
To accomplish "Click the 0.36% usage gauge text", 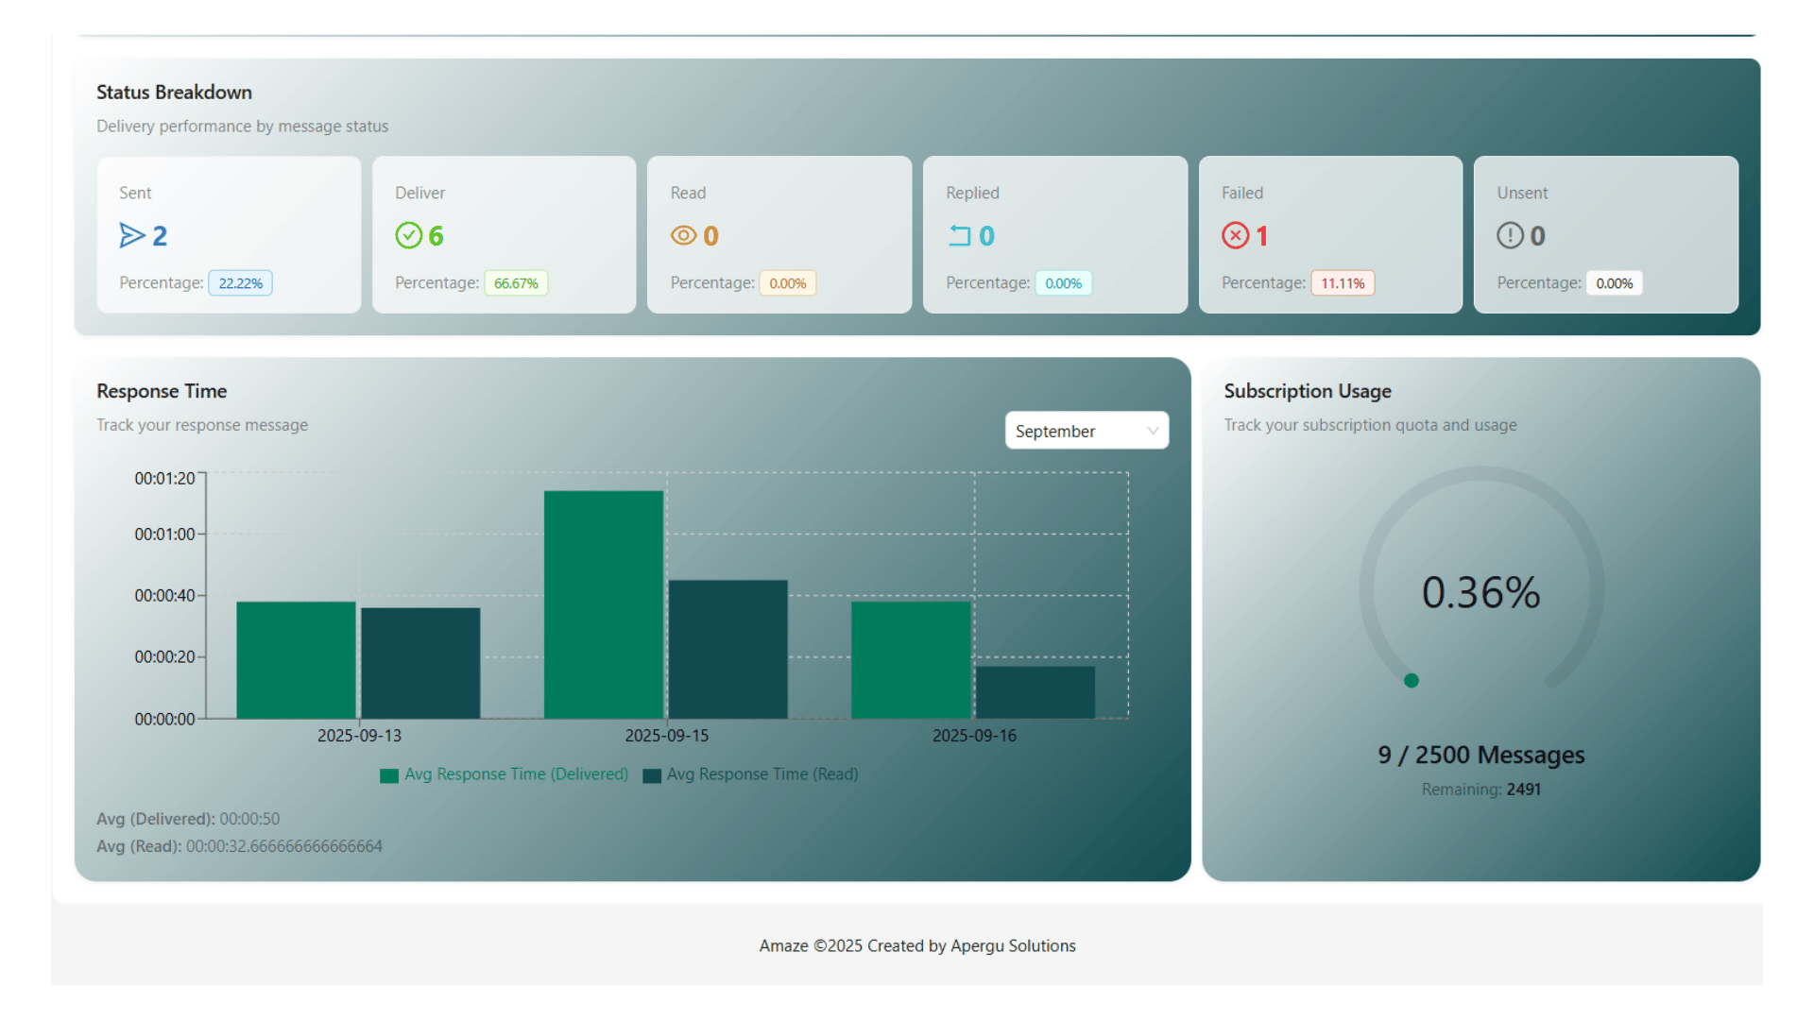I will click(1480, 593).
